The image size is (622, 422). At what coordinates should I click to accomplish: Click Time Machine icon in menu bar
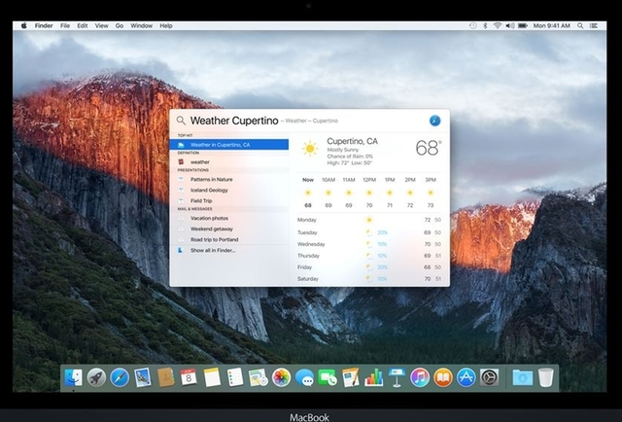pyautogui.click(x=473, y=26)
